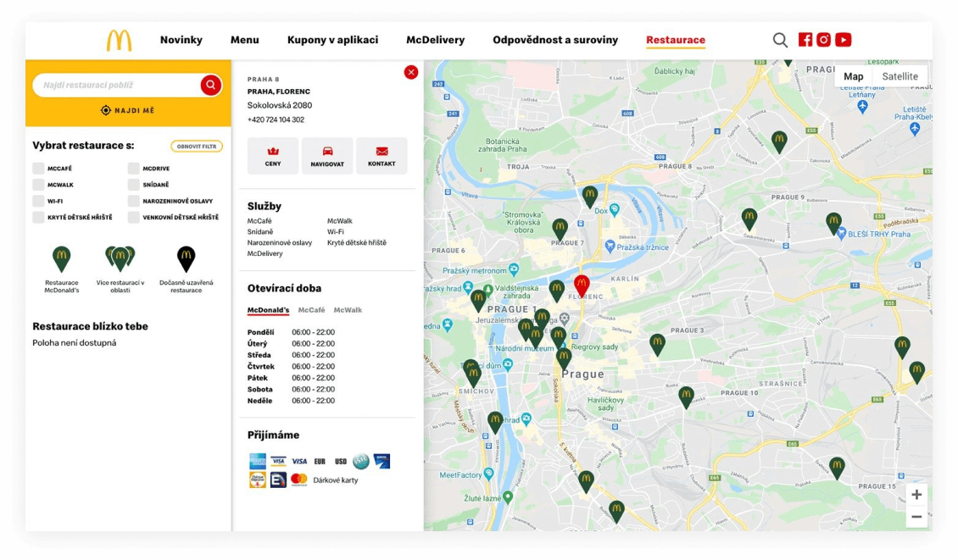Click the Pražská tržnice map marker
958x560 pixels.
(x=610, y=246)
